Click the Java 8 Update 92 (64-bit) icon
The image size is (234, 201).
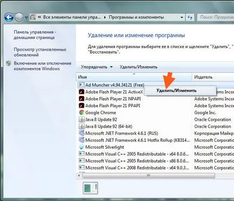(81, 126)
